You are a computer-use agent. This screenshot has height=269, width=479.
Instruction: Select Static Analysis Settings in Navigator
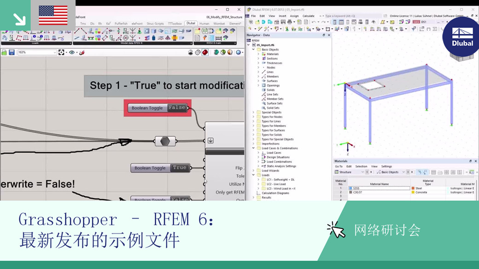click(x=281, y=166)
